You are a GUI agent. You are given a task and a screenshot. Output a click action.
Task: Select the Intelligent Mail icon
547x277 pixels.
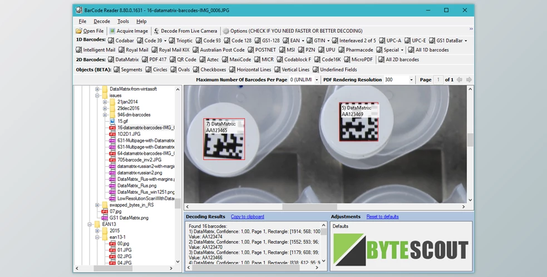click(78, 50)
